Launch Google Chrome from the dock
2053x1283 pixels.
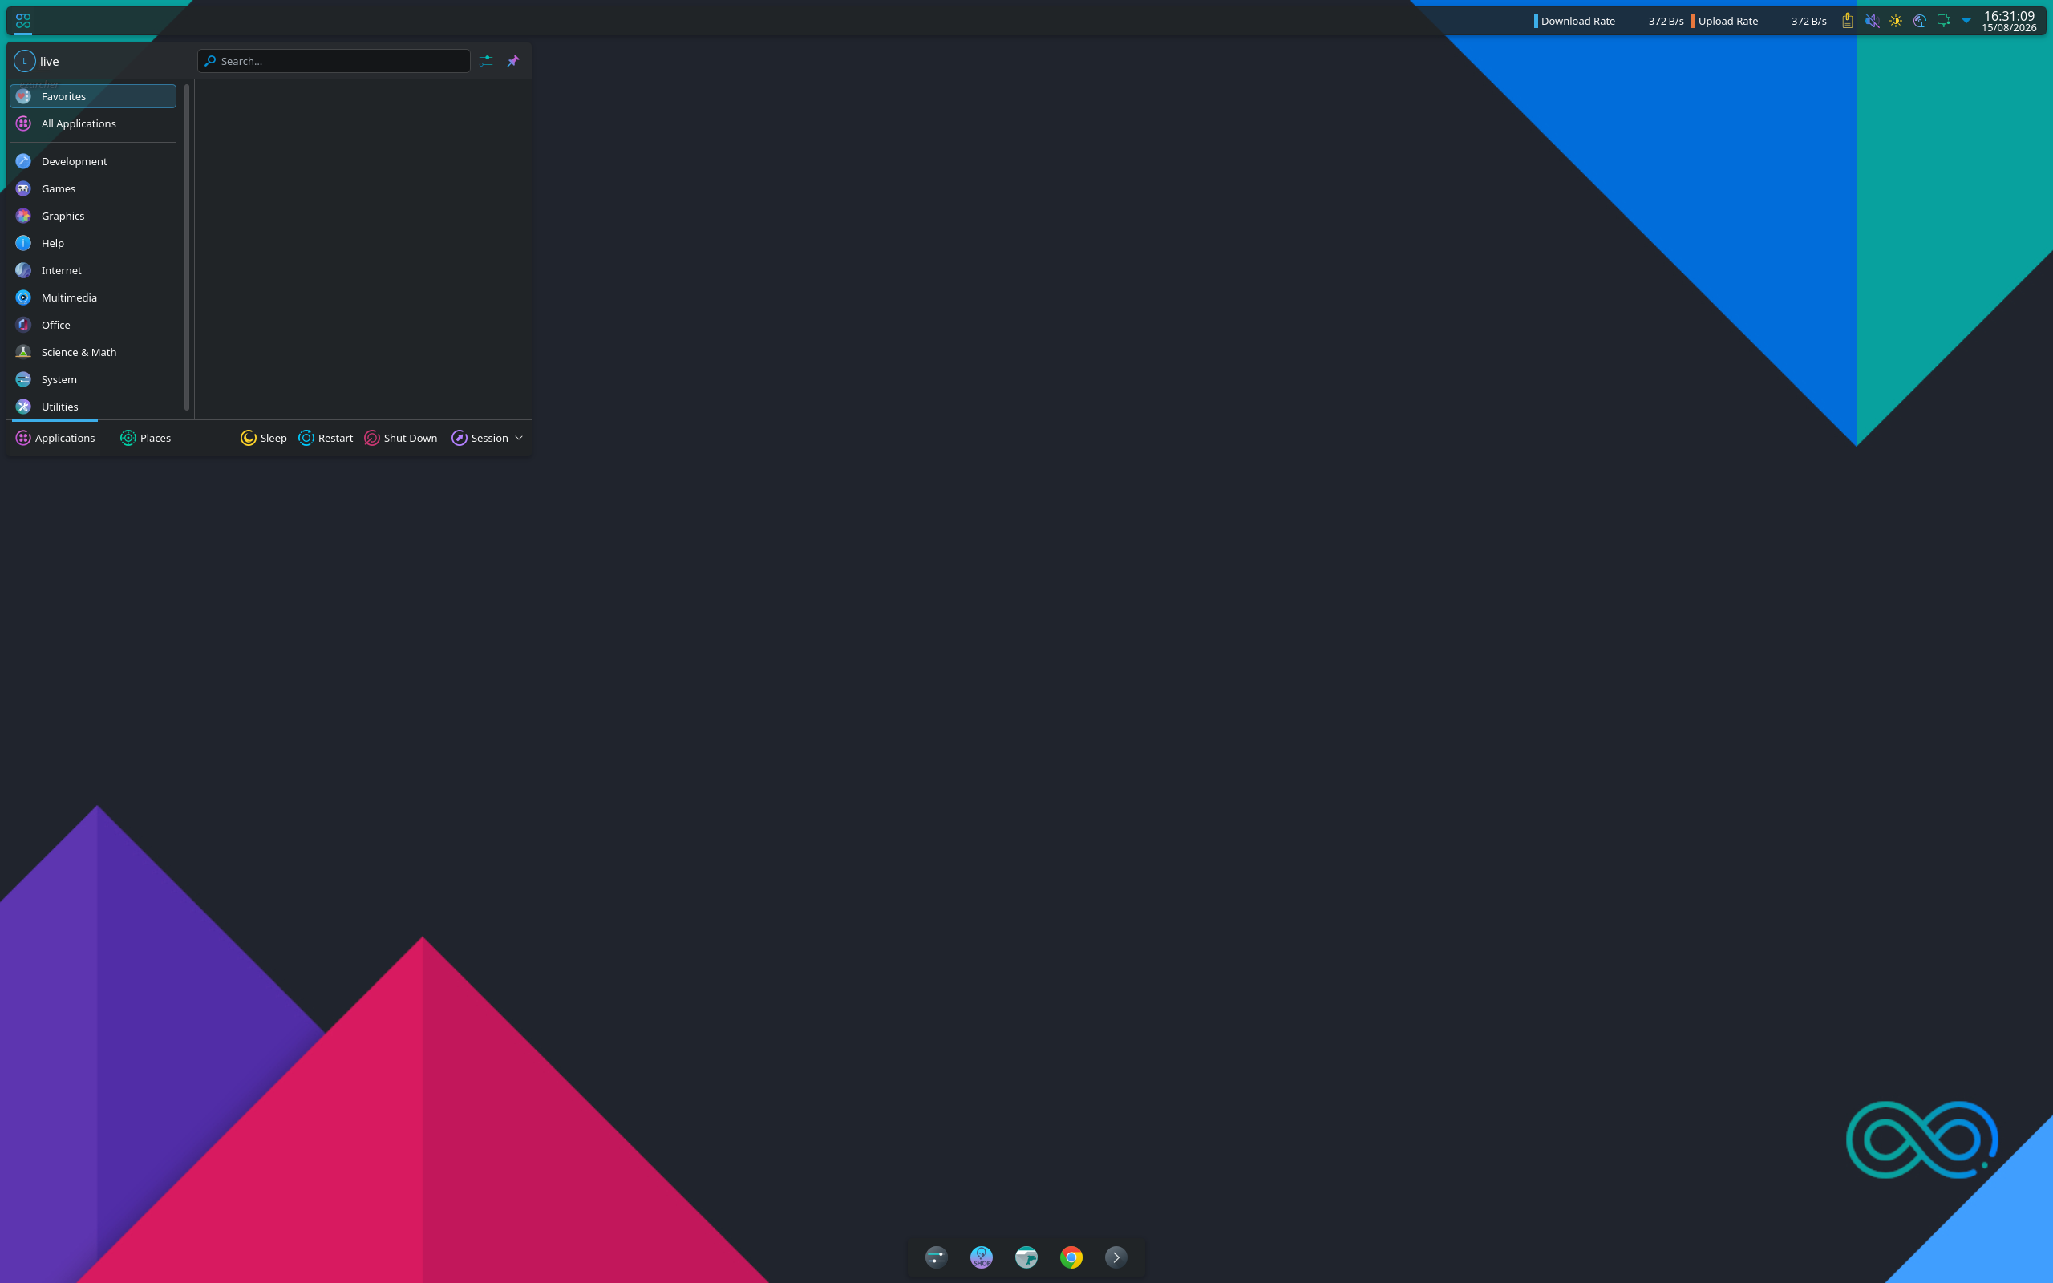pos(1071,1257)
